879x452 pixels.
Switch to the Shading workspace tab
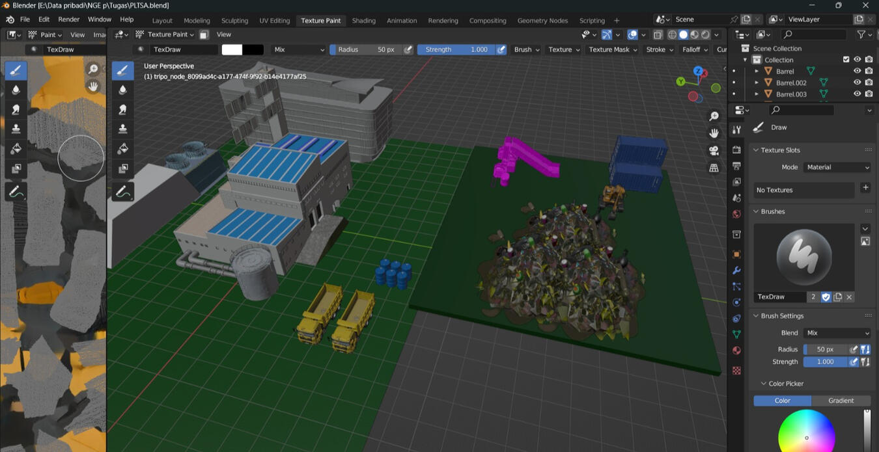pyautogui.click(x=363, y=20)
